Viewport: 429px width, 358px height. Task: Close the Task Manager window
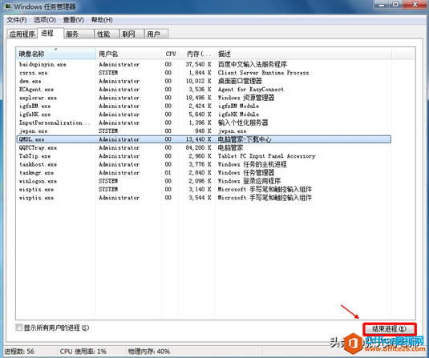pos(415,5)
